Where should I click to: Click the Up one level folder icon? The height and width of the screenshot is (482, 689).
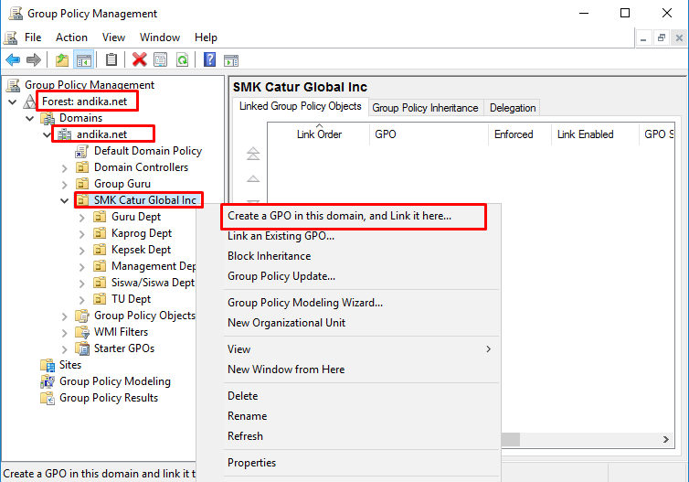tap(62, 59)
